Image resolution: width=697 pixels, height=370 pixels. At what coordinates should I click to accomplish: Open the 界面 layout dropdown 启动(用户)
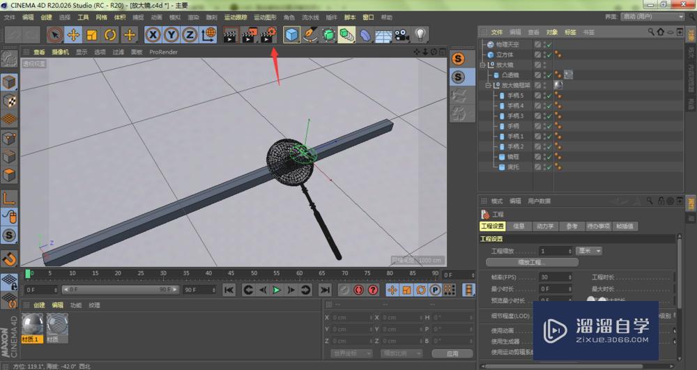pos(652,17)
